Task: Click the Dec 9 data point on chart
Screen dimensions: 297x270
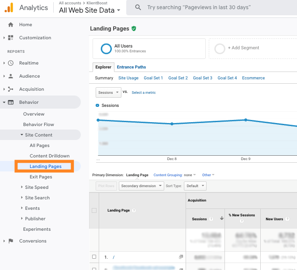Action: [246, 120]
